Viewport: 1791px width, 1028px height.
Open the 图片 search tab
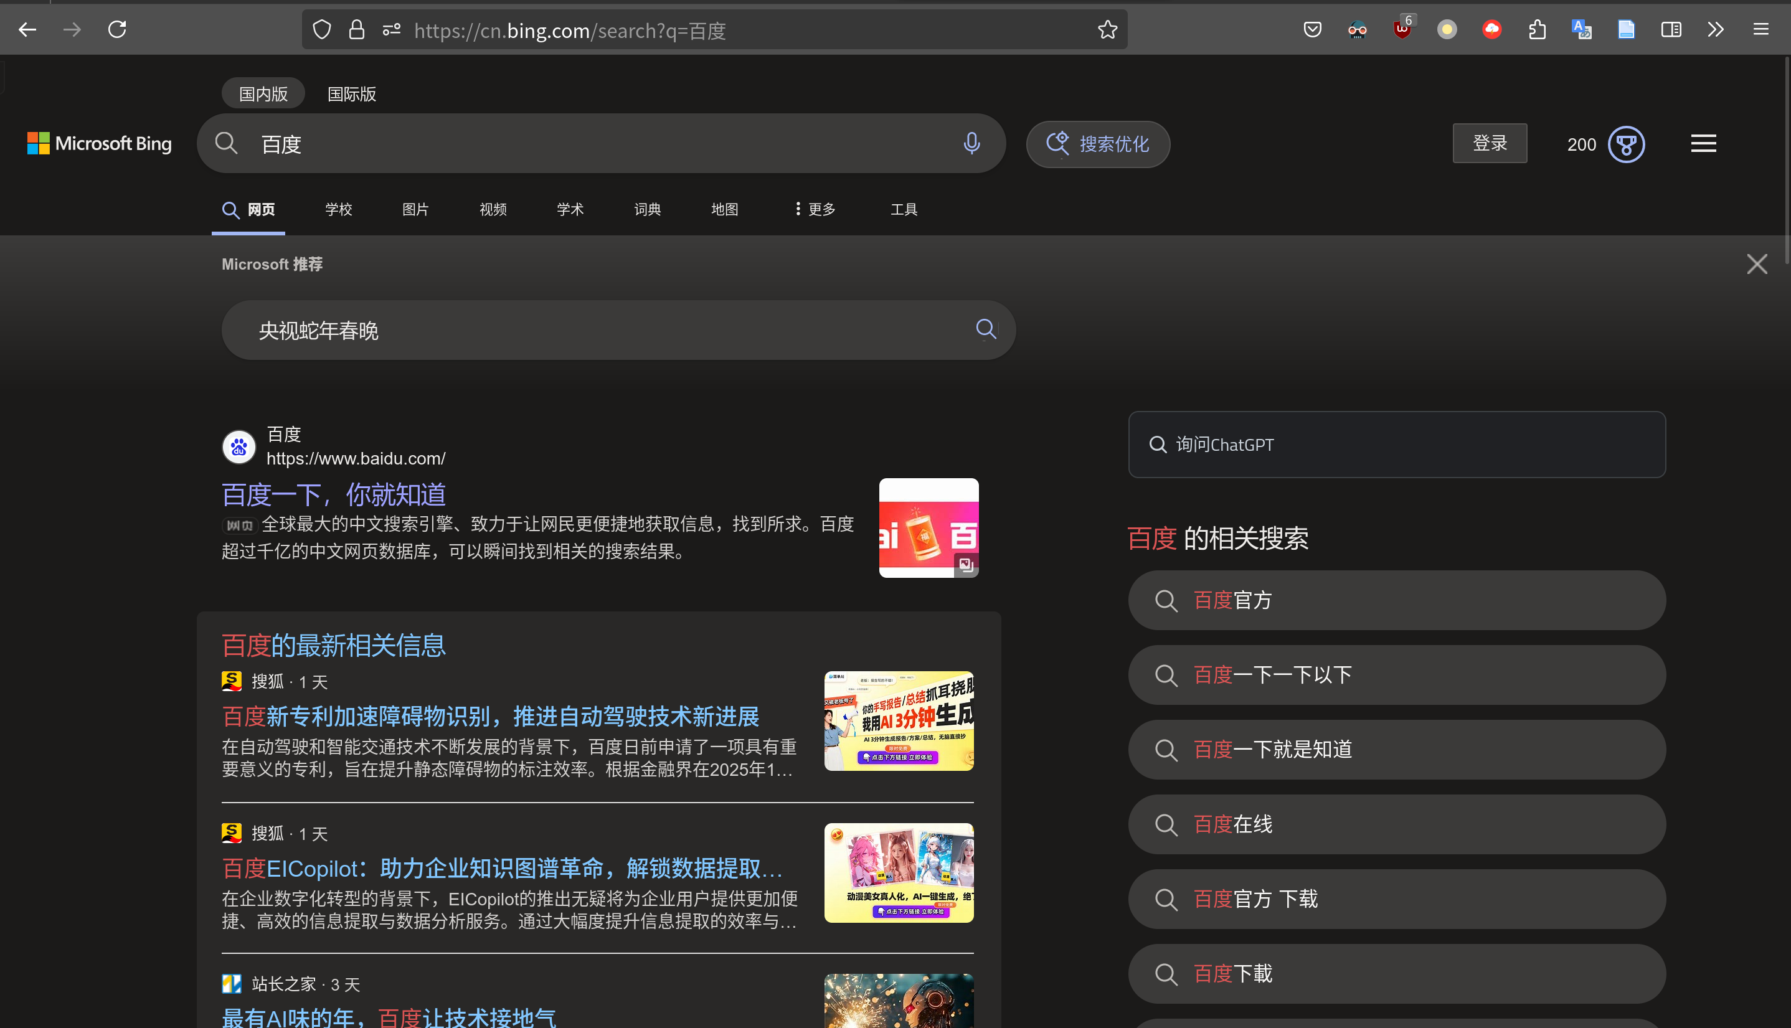415,209
